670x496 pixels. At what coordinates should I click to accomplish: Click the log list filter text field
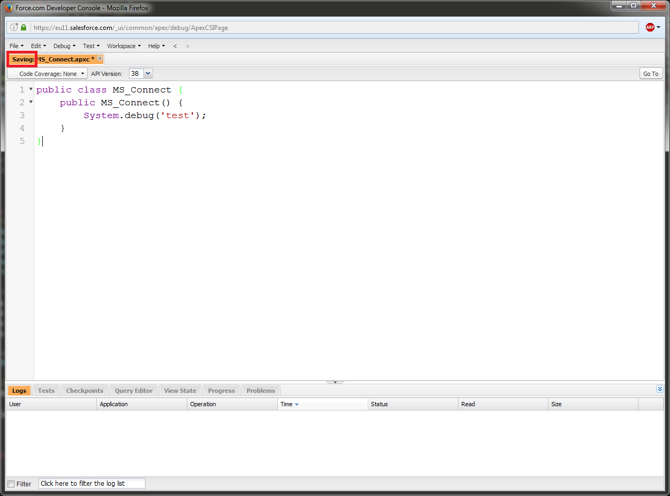click(92, 483)
